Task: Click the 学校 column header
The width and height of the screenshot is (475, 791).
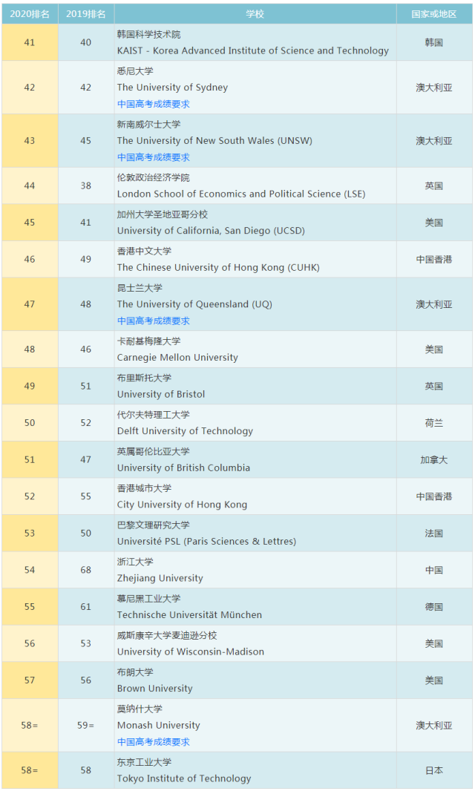Action: [x=255, y=14]
